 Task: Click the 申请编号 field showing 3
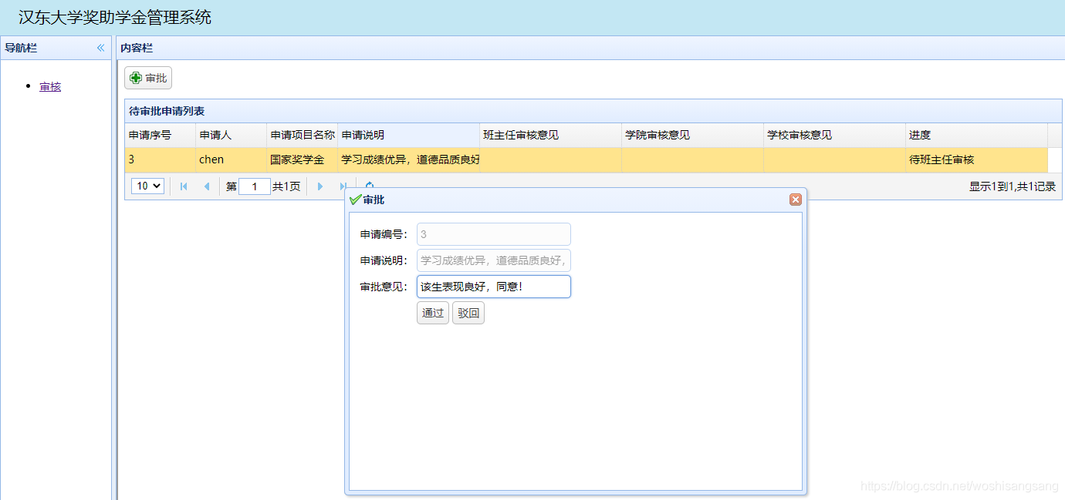(x=494, y=234)
